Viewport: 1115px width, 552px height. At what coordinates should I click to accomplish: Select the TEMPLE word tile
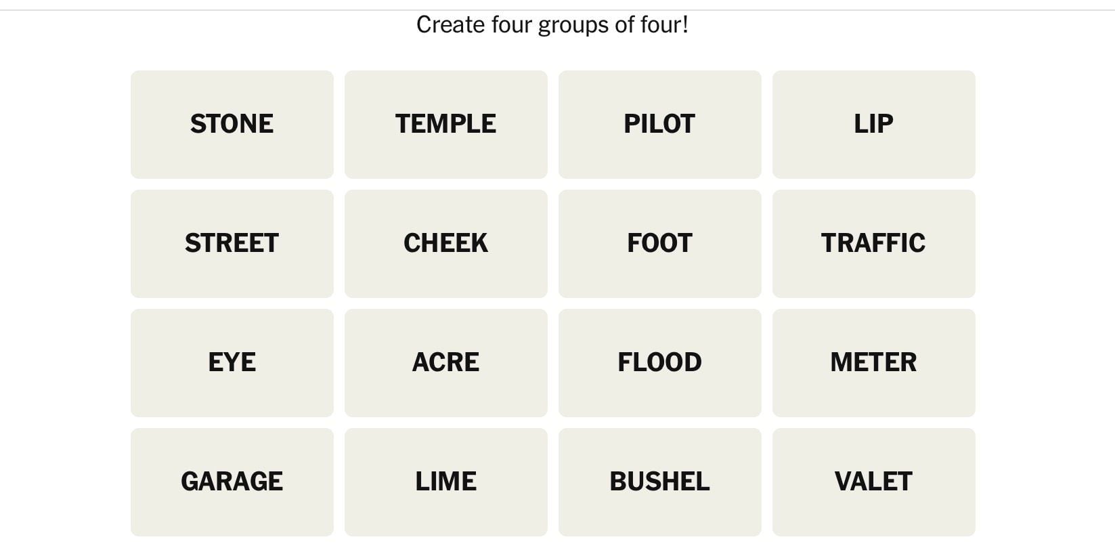tap(445, 125)
